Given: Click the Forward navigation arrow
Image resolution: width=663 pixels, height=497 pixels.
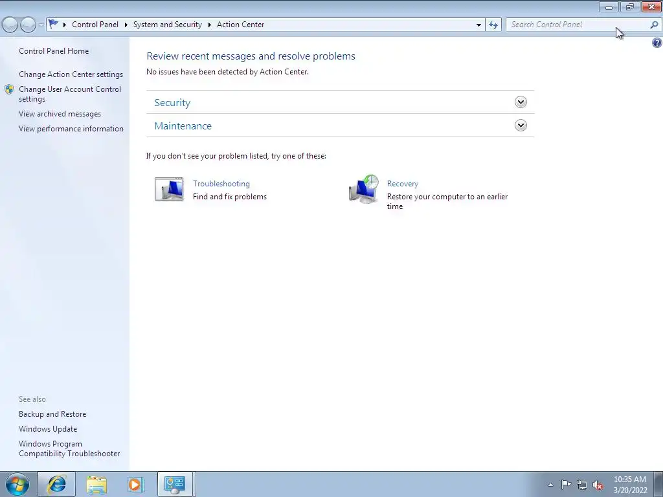Looking at the screenshot, I should point(28,25).
